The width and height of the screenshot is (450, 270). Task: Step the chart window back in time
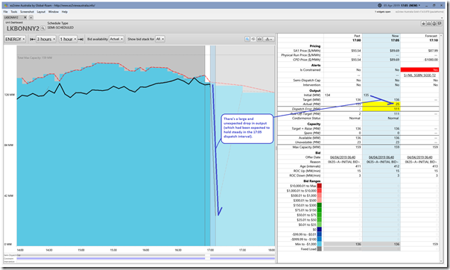pyautogui.click(x=33, y=39)
